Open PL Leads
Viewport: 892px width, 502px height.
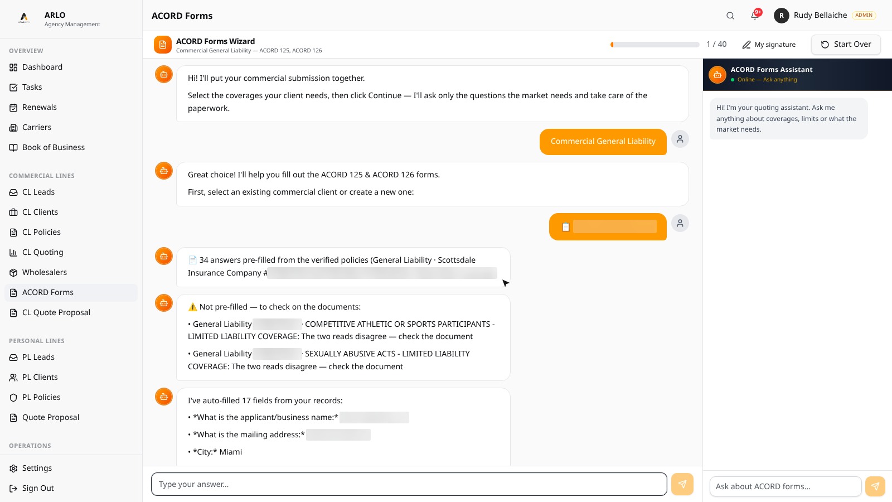pyautogui.click(x=71, y=357)
